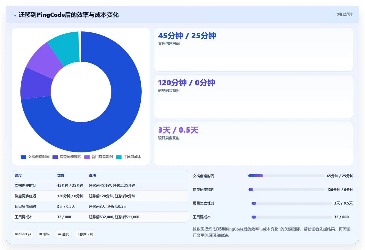Select 信息同步延迟 cell in table
365x250 pixels.
pyautogui.click(x=25, y=196)
